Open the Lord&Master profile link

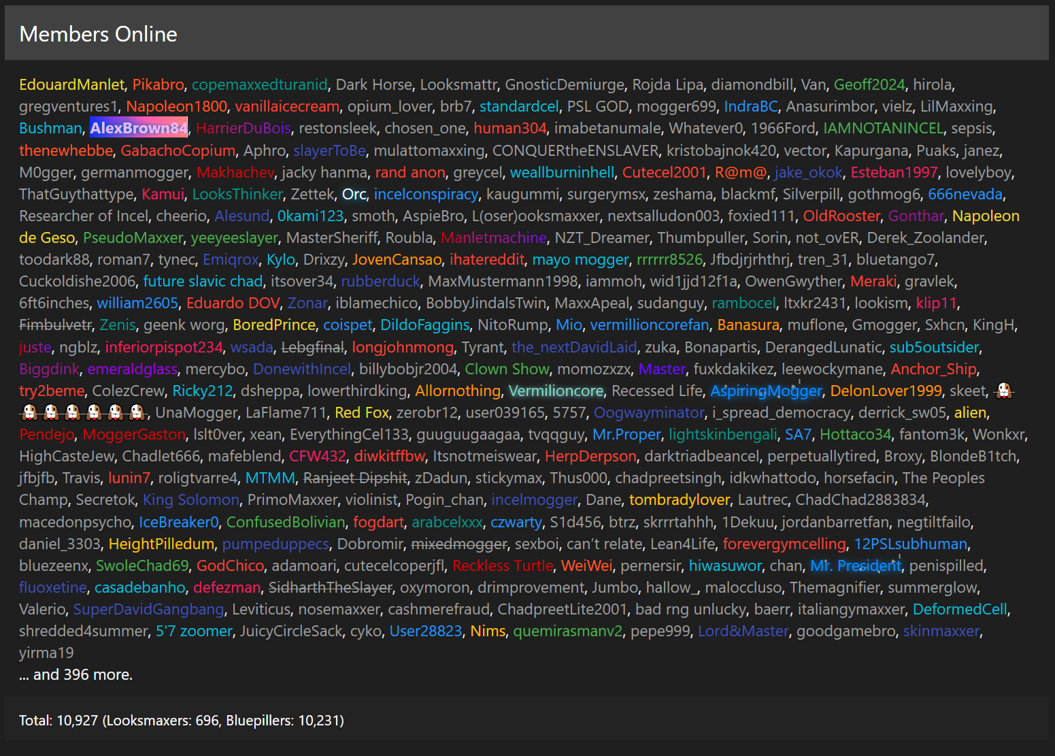(743, 631)
